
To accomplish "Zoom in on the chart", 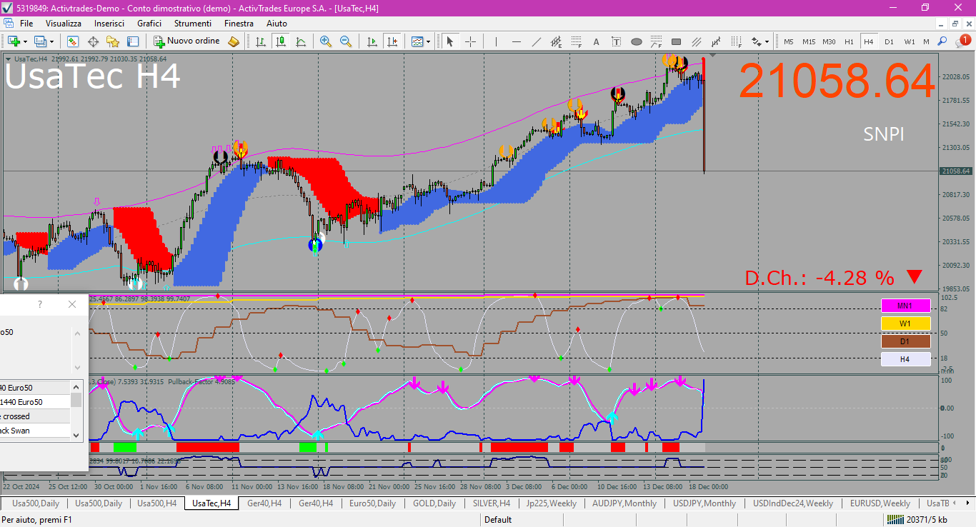I will (326, 41).
